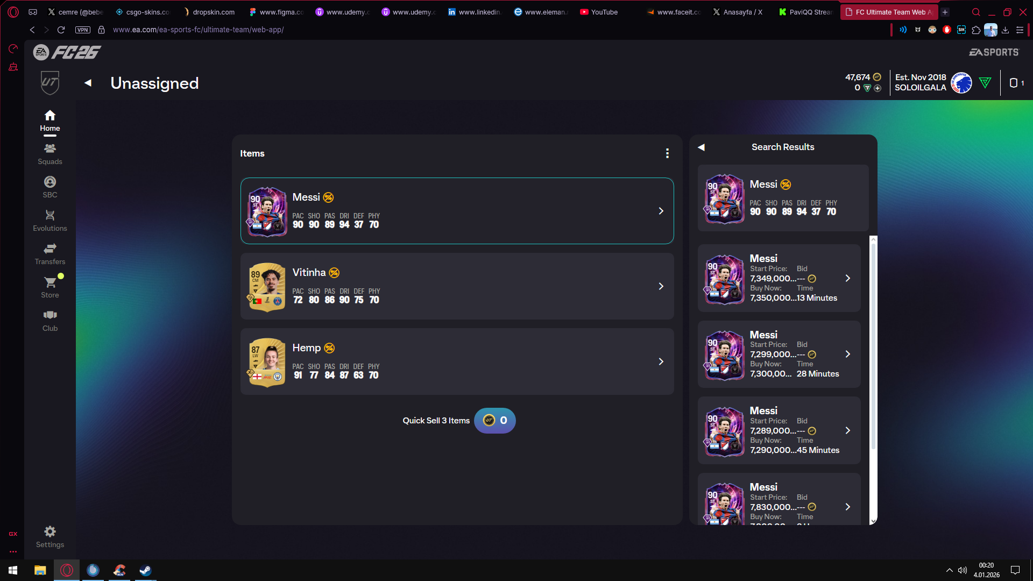The width and height of the screenshot is (1033, 581).
Task: Click the Opera GX logo menu
Action: (13, 12)
